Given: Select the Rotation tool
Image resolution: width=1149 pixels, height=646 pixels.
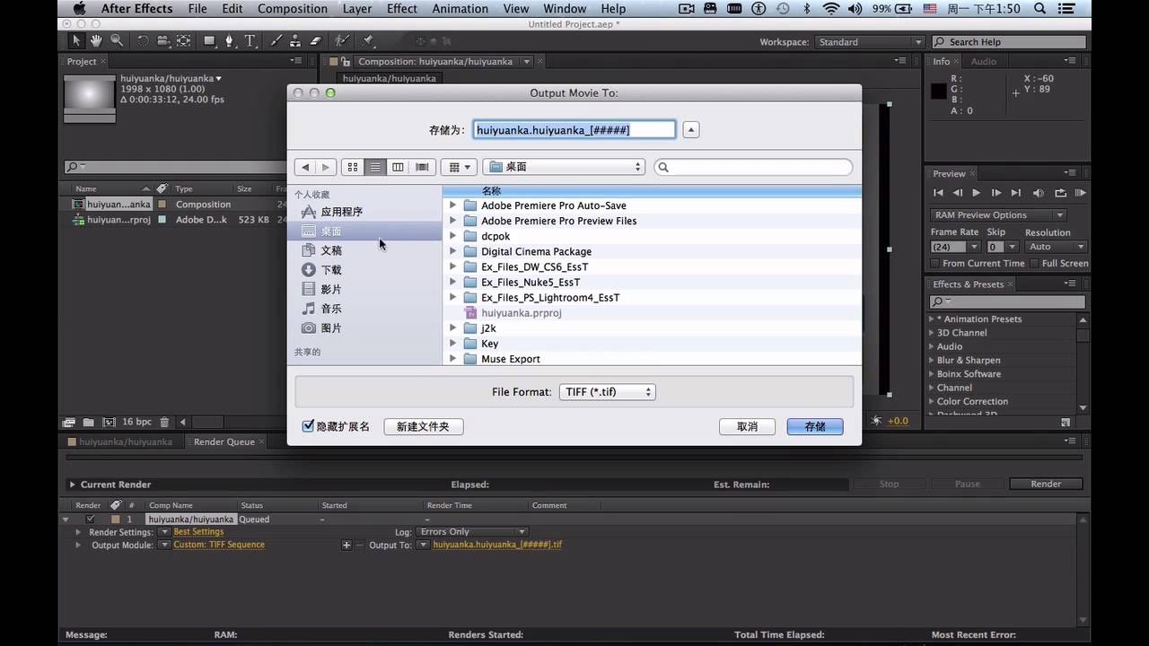Looking at the screenshot, I should [143, 41].
